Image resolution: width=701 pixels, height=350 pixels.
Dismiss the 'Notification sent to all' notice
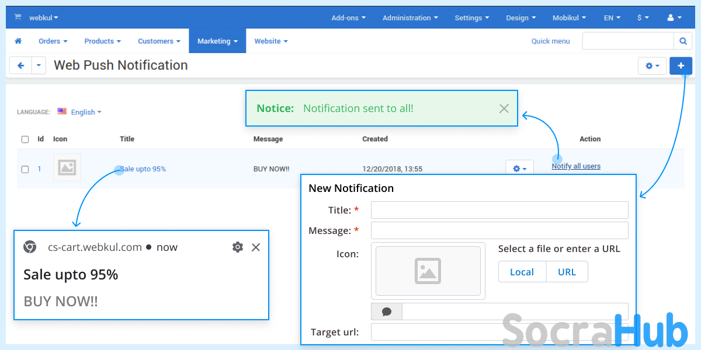(x=504, y=108)
